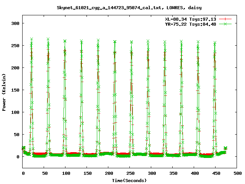Click the top of the last peak near 450 seconds
The width and height of the screenshot is (245, 184).
point(215,43)
